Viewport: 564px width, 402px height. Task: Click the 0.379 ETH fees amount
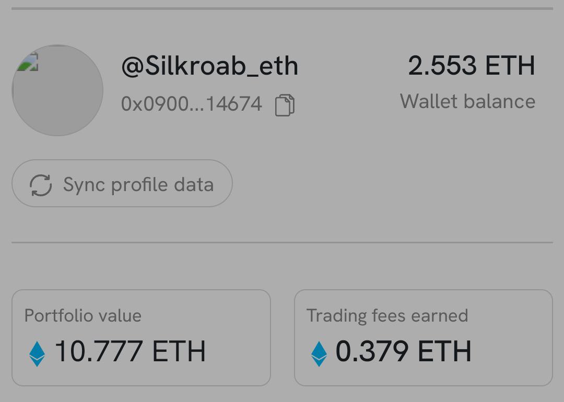(403, 351)
